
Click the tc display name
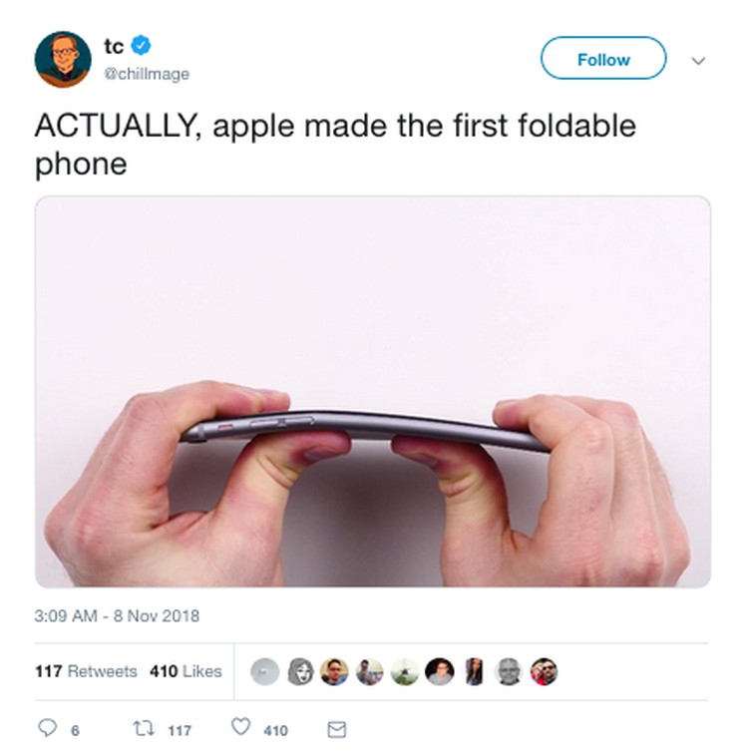pos(114,46)
